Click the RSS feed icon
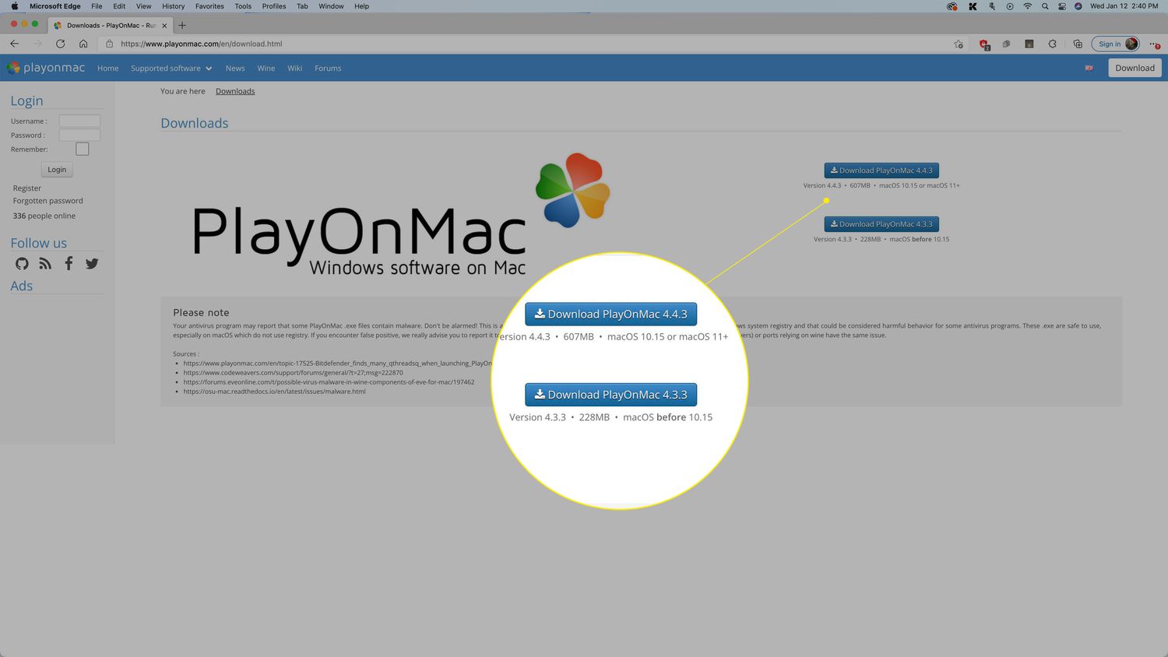 pyautogui.click(x=45, y=264)
